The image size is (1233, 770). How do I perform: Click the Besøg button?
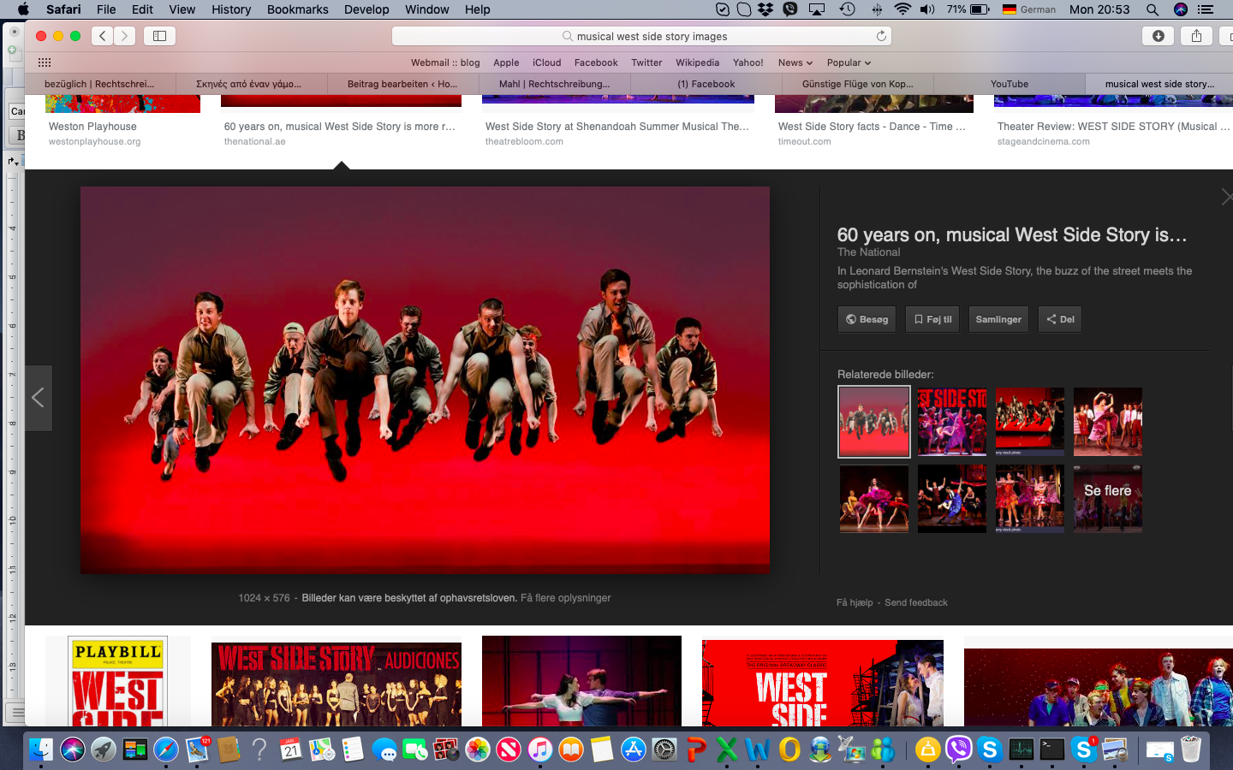point(867,319)
